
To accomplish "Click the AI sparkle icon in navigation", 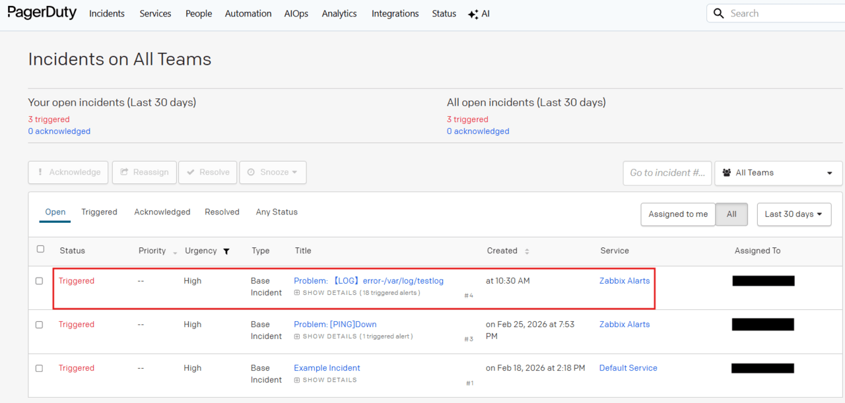I will (x=473, y=14).
